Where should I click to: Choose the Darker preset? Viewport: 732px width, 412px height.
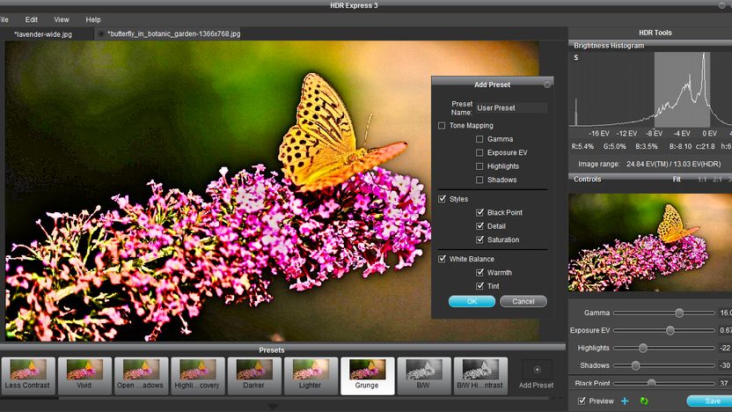(253, 376)
